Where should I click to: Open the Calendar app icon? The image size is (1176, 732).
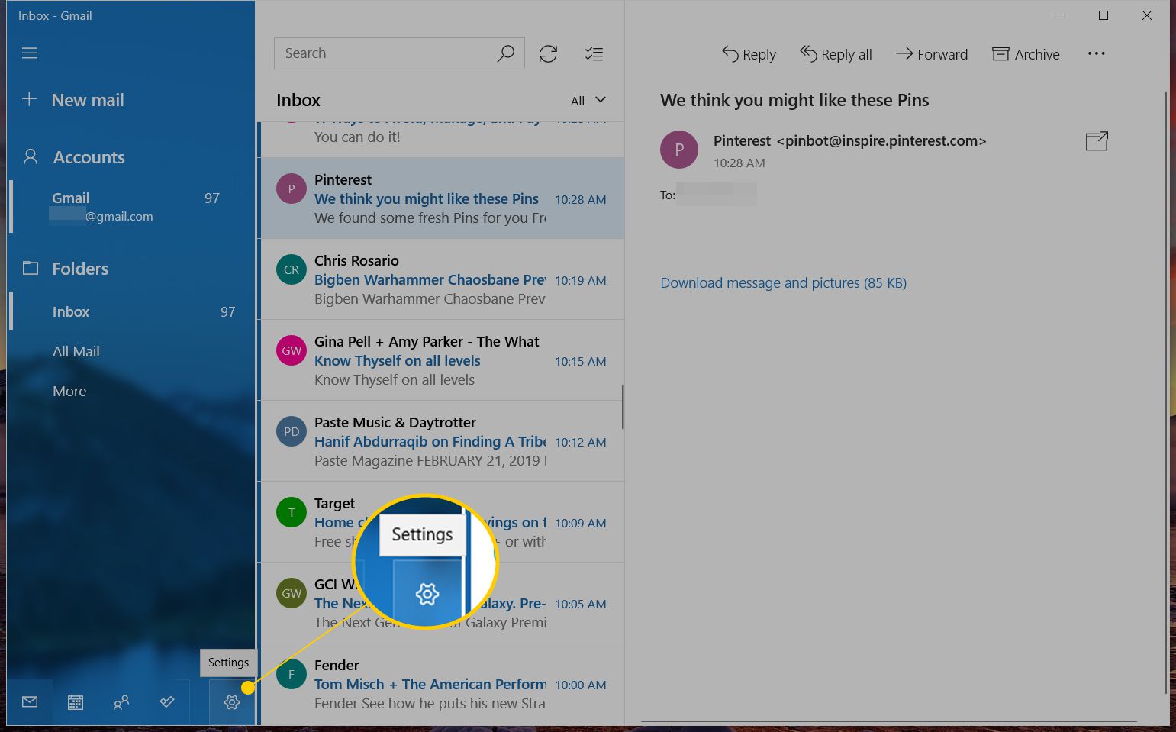click(x=75, y=702)
